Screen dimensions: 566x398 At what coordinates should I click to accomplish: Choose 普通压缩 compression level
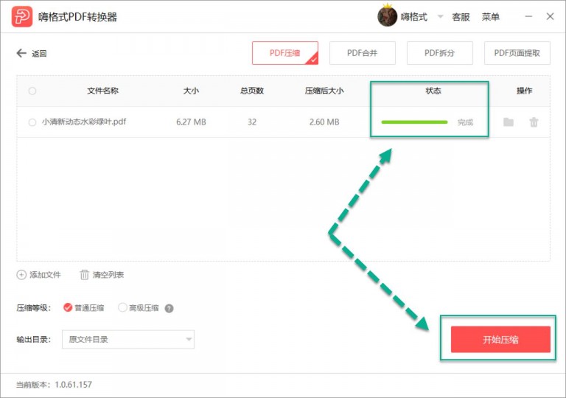tap(68, 307)
